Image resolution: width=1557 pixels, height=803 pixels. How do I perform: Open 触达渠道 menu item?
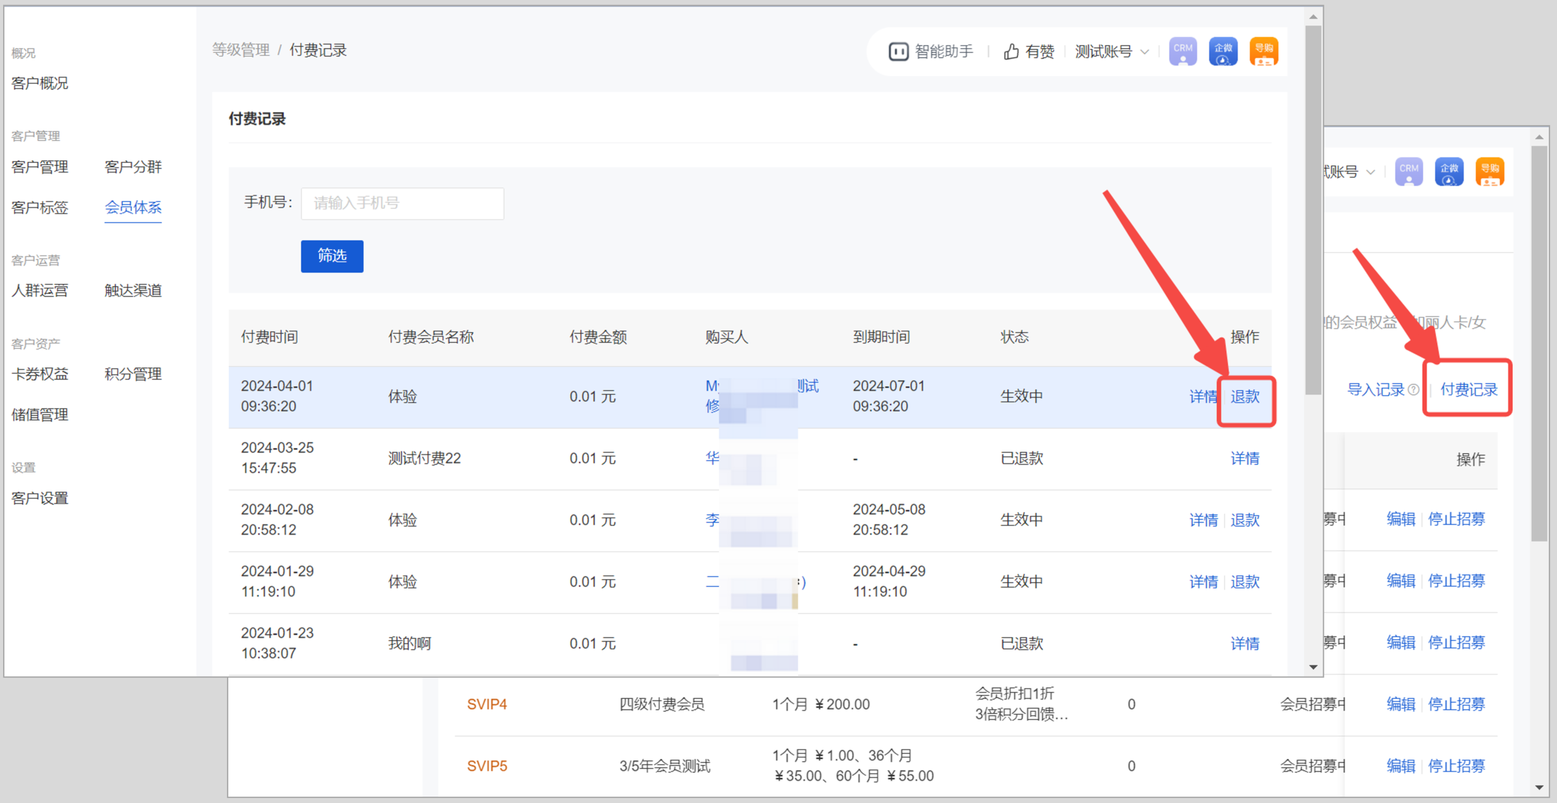[x=133, y=291]
